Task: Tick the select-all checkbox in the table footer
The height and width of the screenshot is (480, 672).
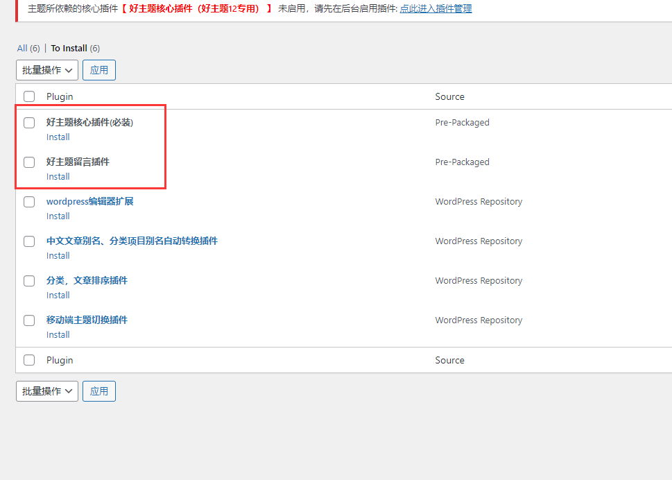Action: (29, 360)
